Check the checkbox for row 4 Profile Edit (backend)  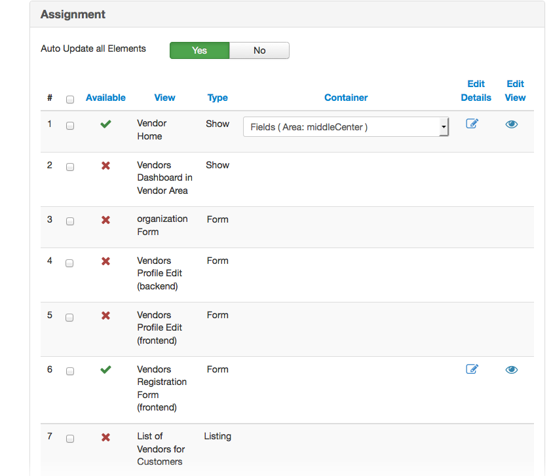pyautogui.click(x=69, y=263)
